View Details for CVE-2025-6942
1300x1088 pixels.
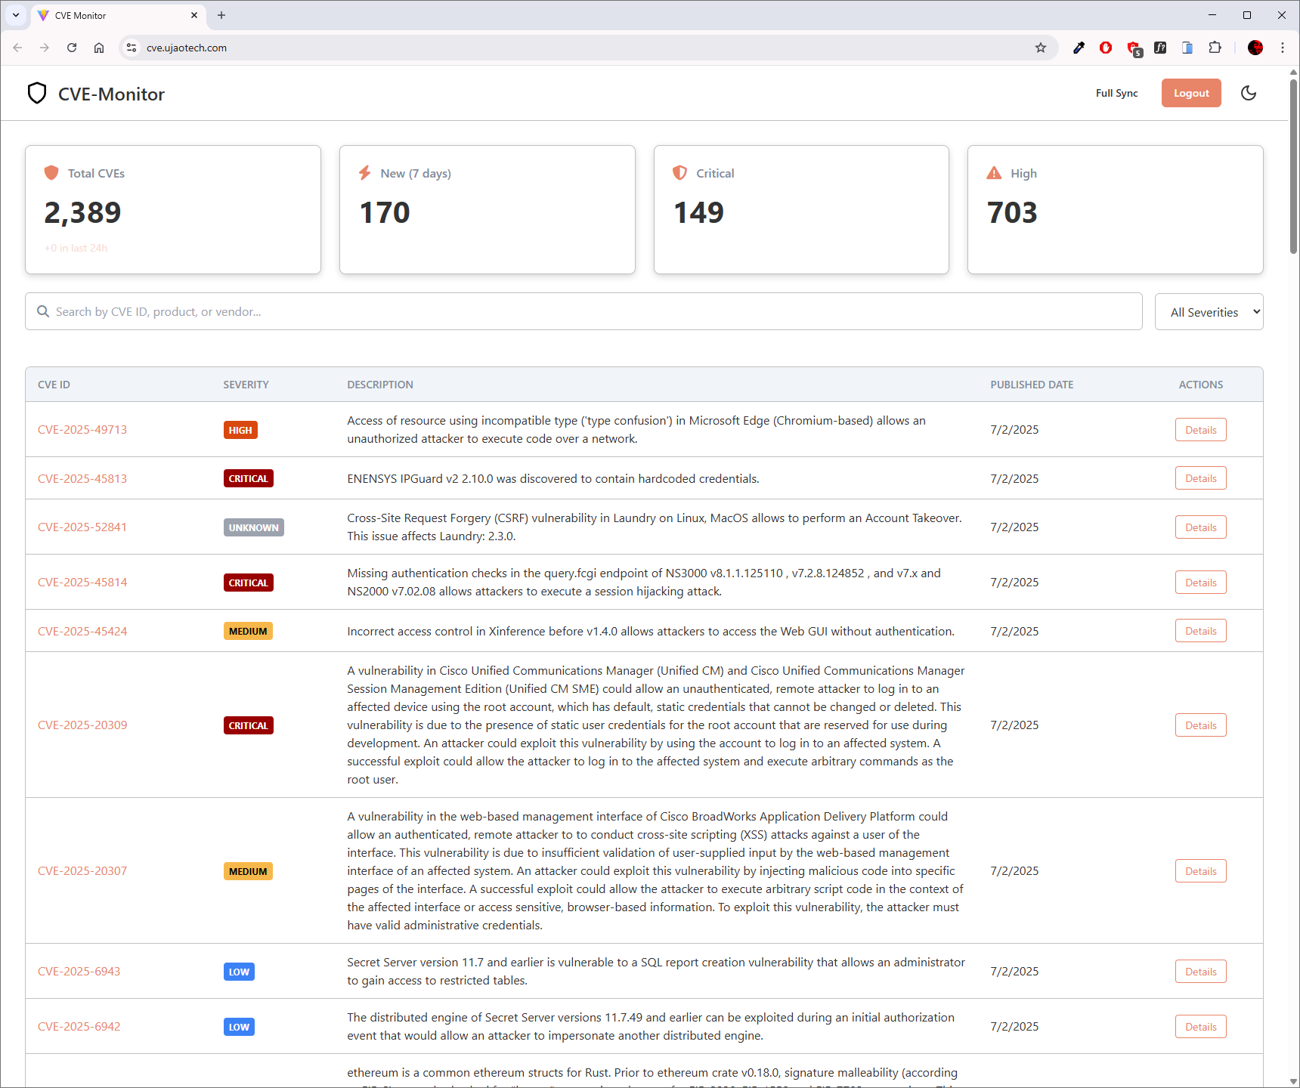click(1200, 1026)
